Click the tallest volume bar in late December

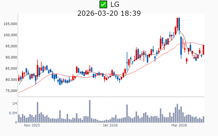(90, 111)
